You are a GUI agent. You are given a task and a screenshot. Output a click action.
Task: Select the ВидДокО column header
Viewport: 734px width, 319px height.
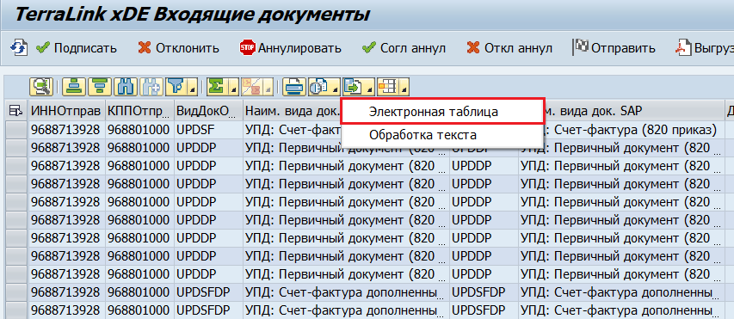208,111
